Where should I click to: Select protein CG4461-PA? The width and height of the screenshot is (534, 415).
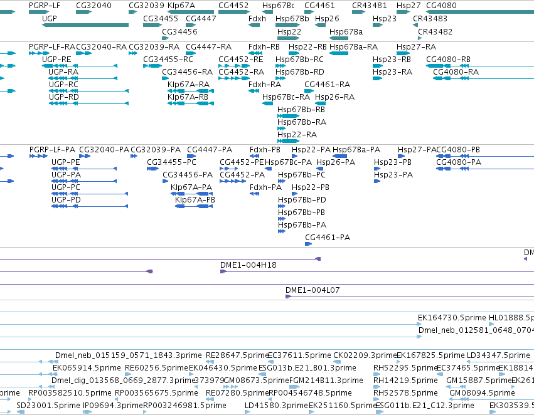pyautogui.click(x=328, y=237)
